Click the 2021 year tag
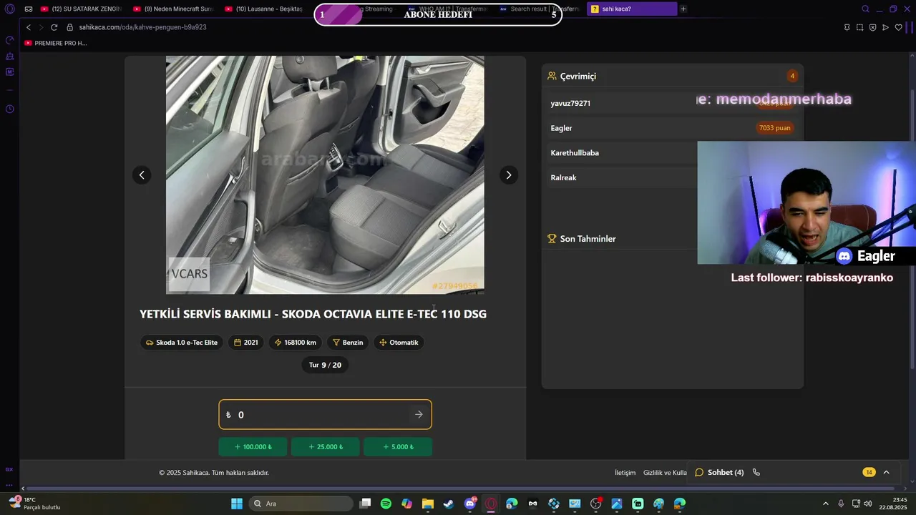 [245, 343]
